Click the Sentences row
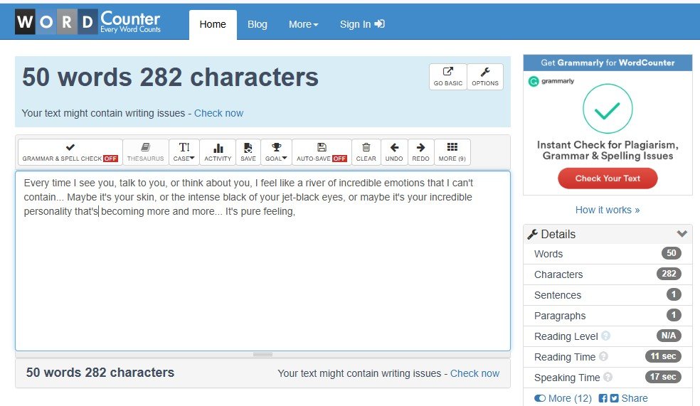 (x=608, y=295)
